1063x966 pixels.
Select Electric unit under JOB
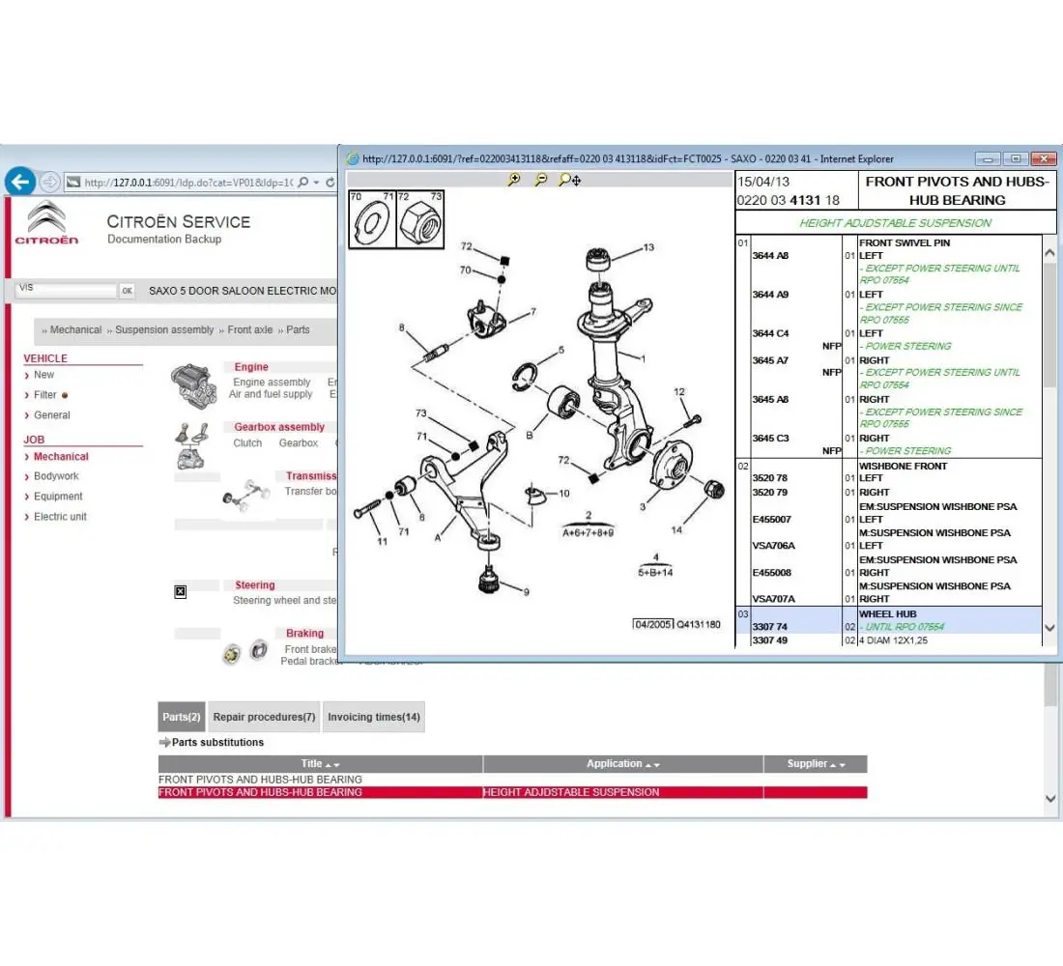[x=60, y=517]
